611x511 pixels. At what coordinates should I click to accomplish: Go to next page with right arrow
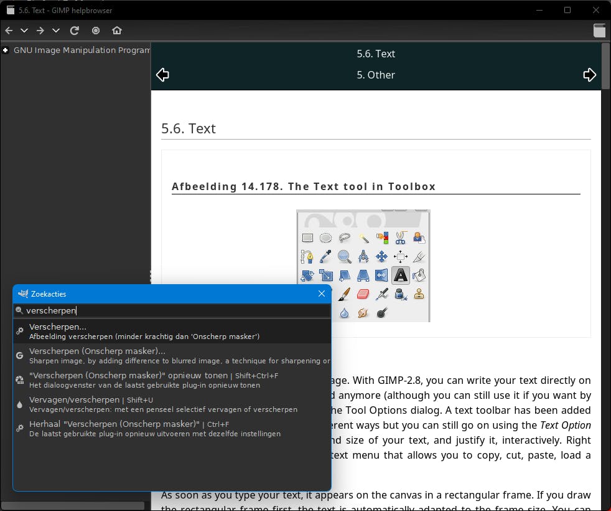click(590, 75)
